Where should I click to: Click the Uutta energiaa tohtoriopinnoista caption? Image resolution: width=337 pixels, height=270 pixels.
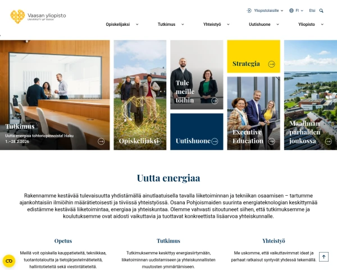39,139
